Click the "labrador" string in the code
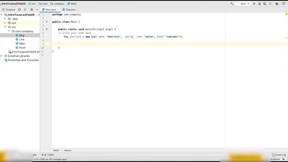This screenshot has height=162, width=288. tap(172, 36)
